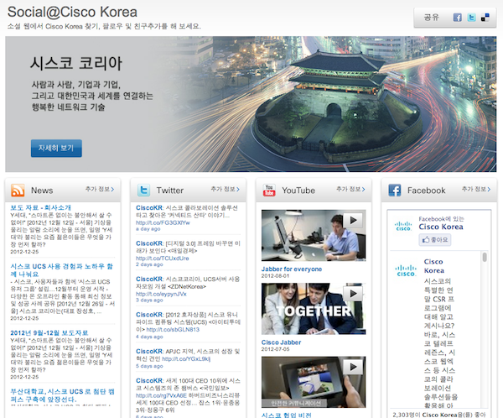Click Jabber for everyone video thumbnail
Image resolution: width=503 pixels, height=418 pixels.
point(314,236)
